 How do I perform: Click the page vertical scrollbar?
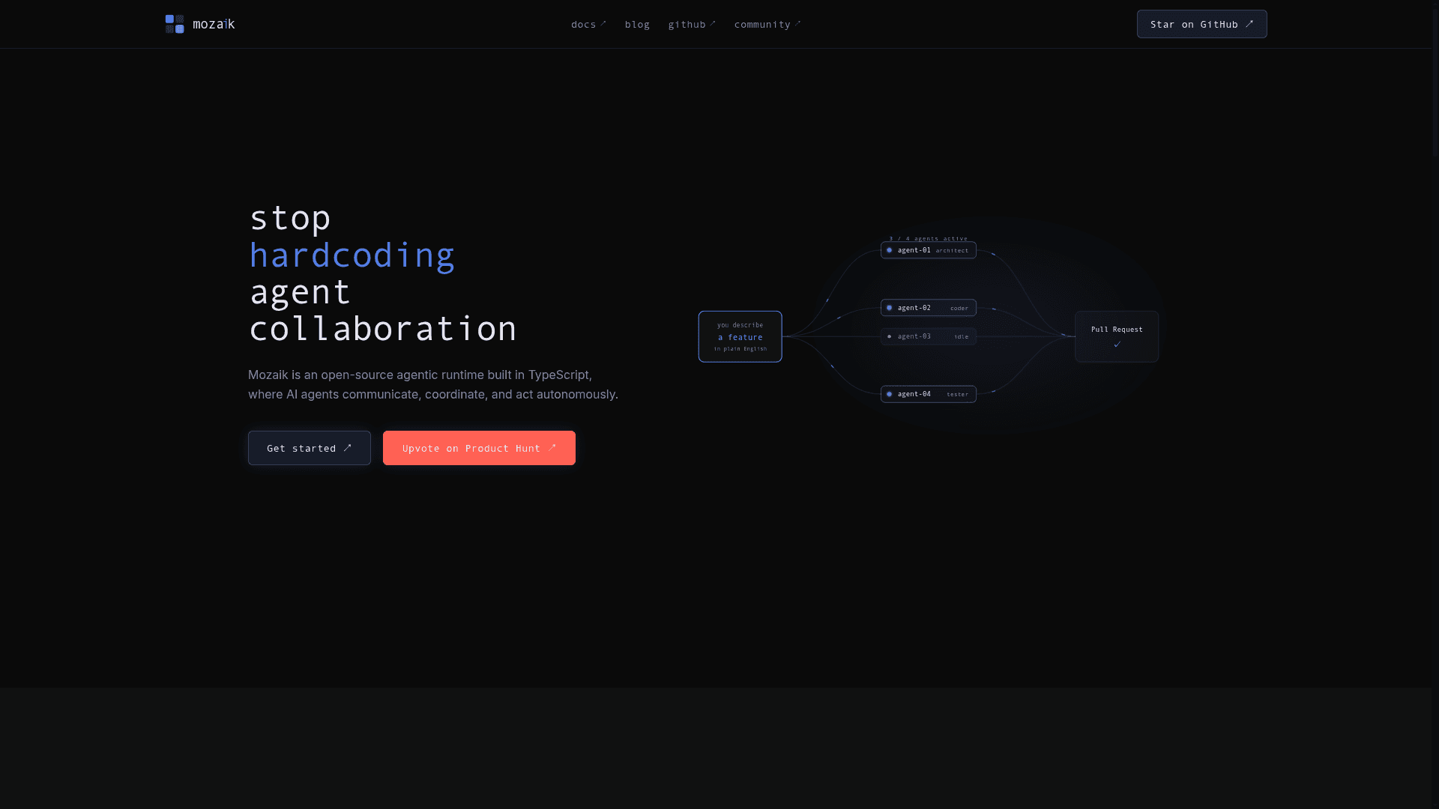tap(1435, 404)
